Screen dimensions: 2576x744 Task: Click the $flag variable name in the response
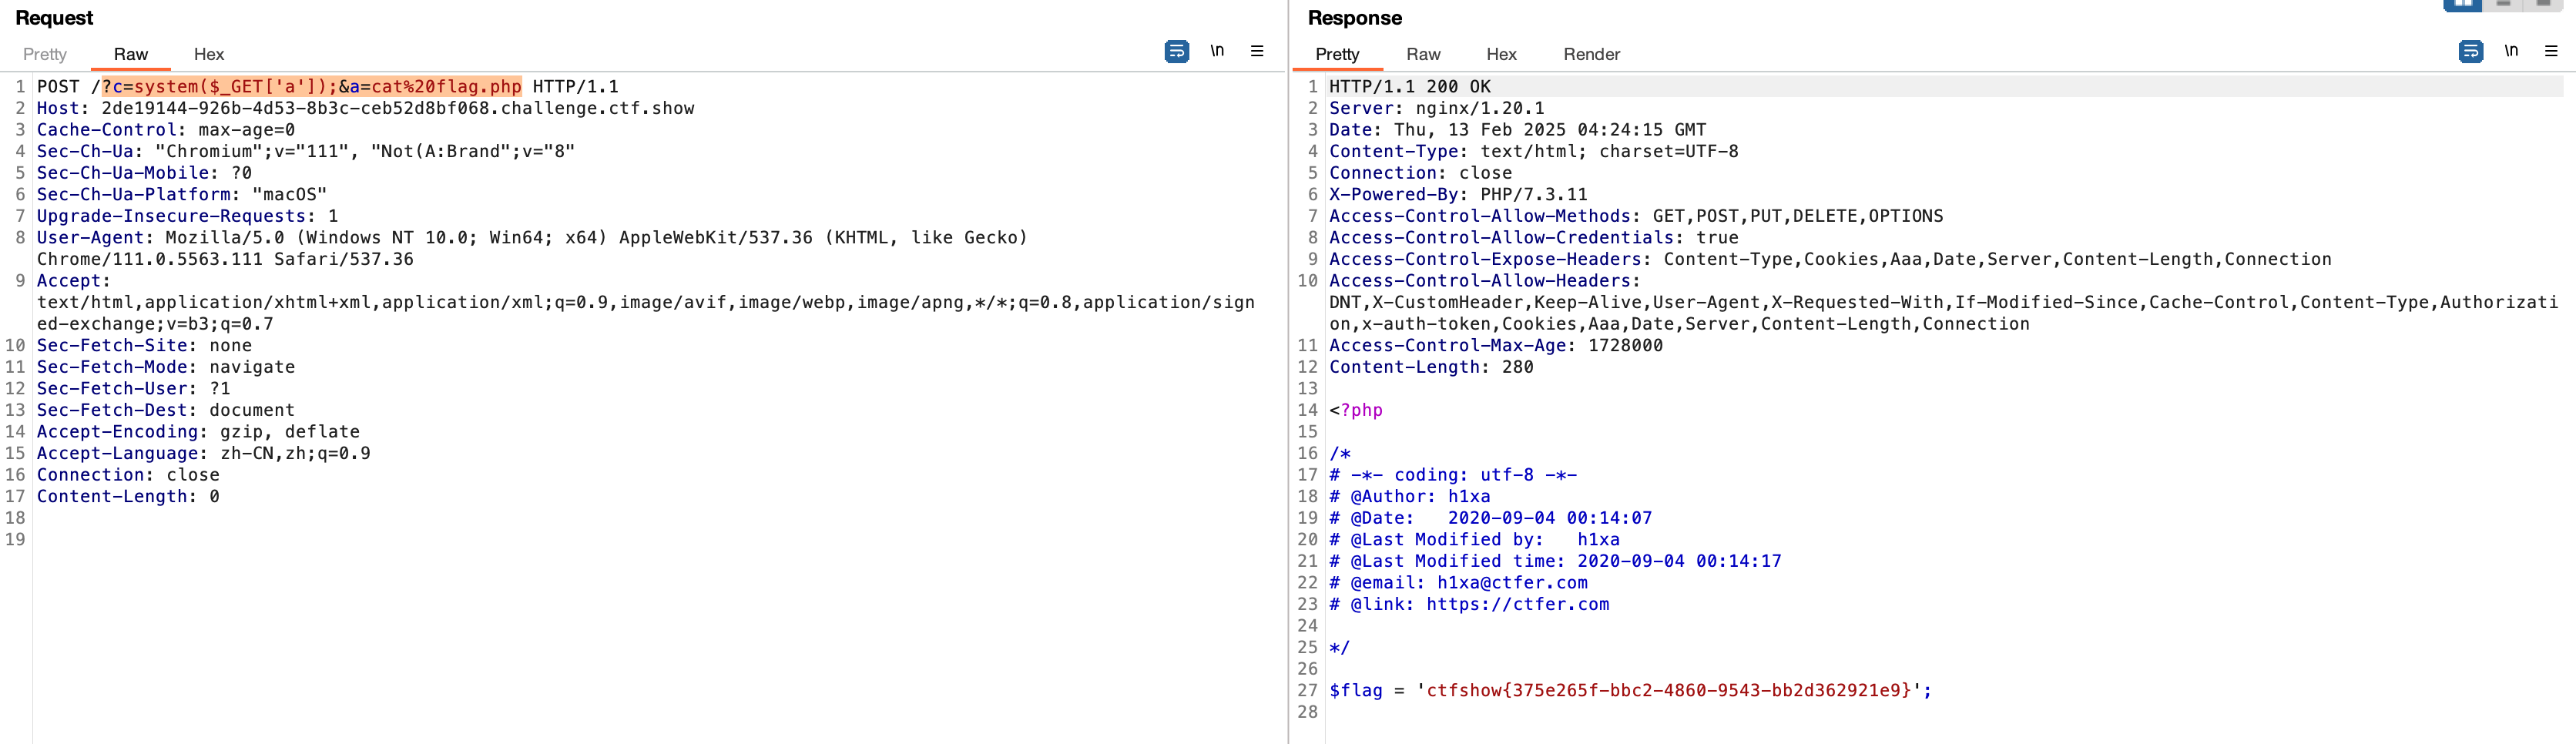[x=1356, y=690]
